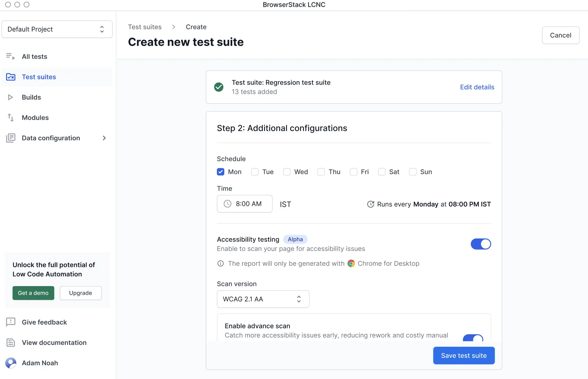
Task: Go to All tests in sidebar
Action: coord(57,57)
